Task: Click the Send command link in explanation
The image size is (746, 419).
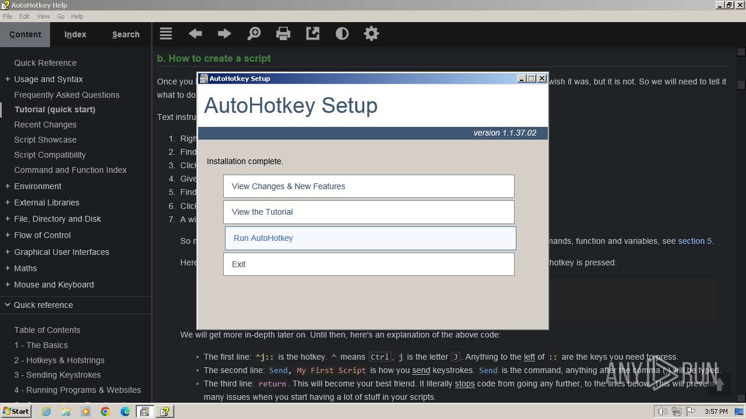Action: pos(488,370)
